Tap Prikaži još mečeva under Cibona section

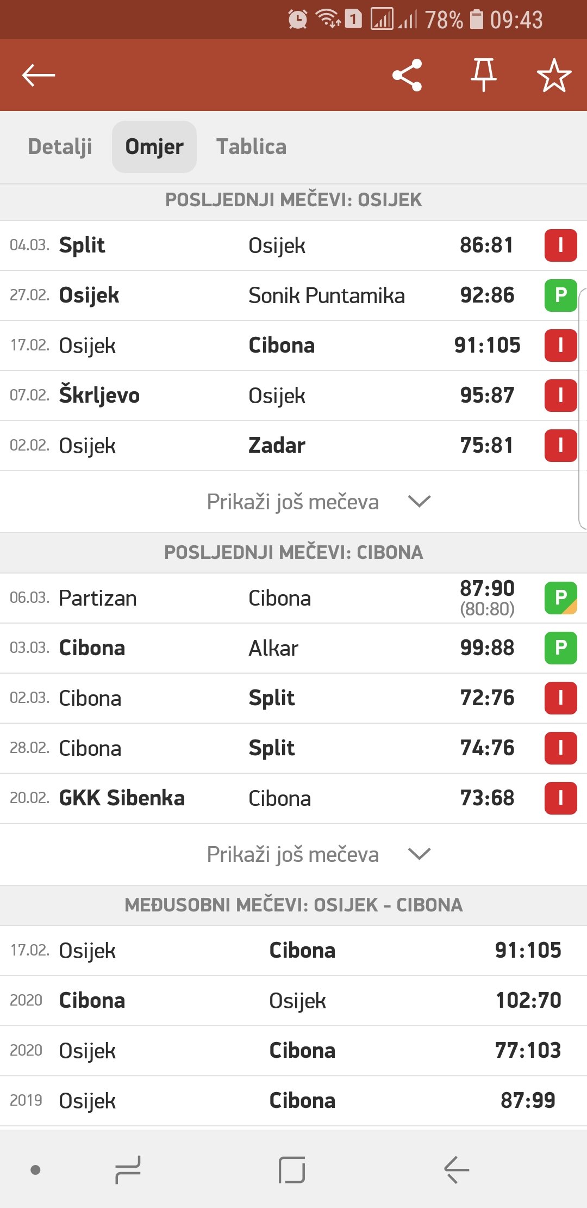click(293, 854)
